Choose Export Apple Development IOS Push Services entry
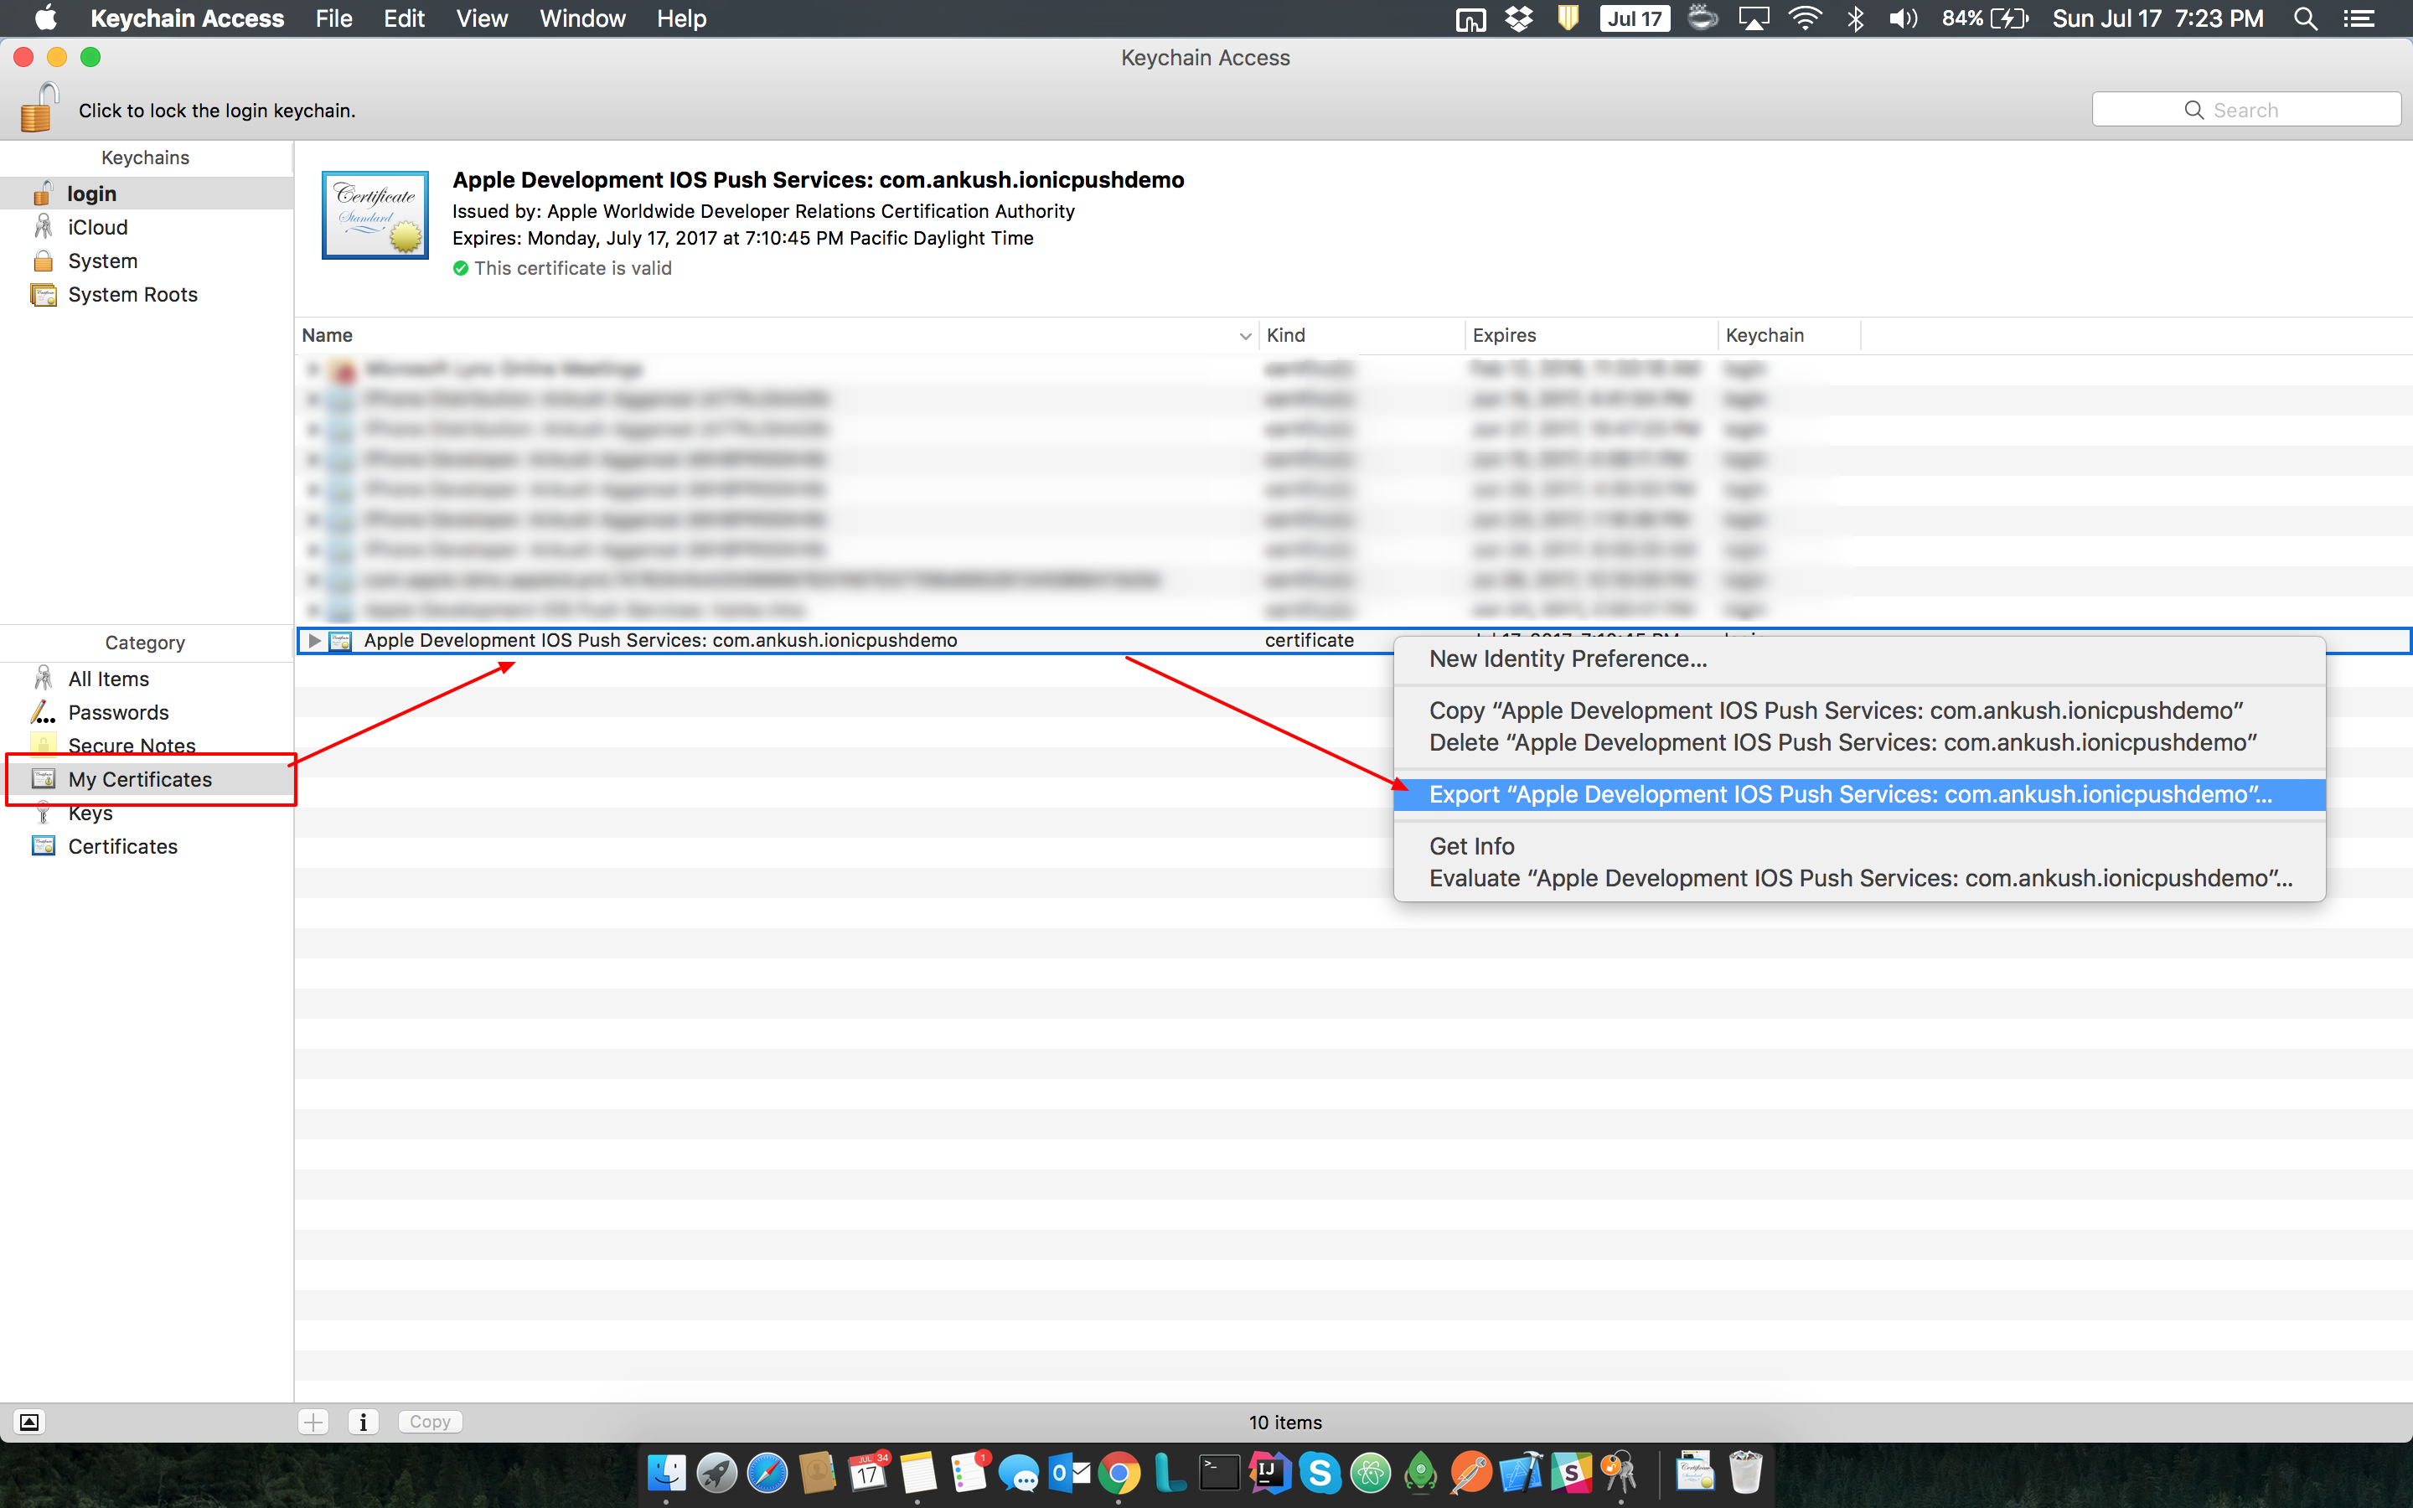Screen dimensions: 2413x1508 point(1860,795)
